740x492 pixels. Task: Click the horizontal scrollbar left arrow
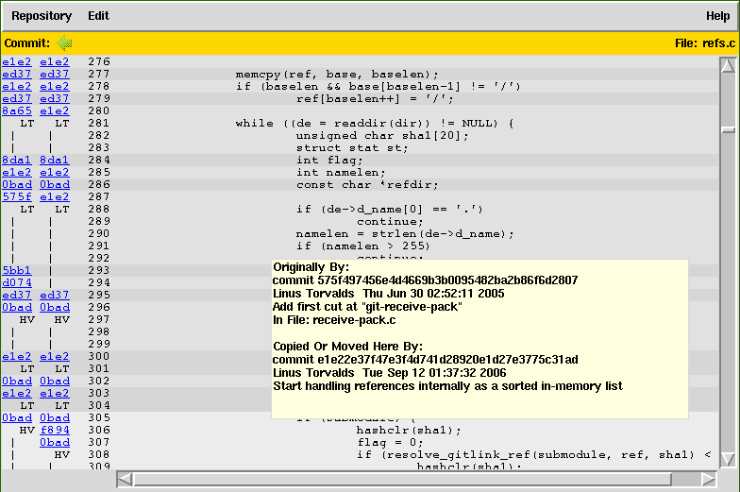[125, 480]
